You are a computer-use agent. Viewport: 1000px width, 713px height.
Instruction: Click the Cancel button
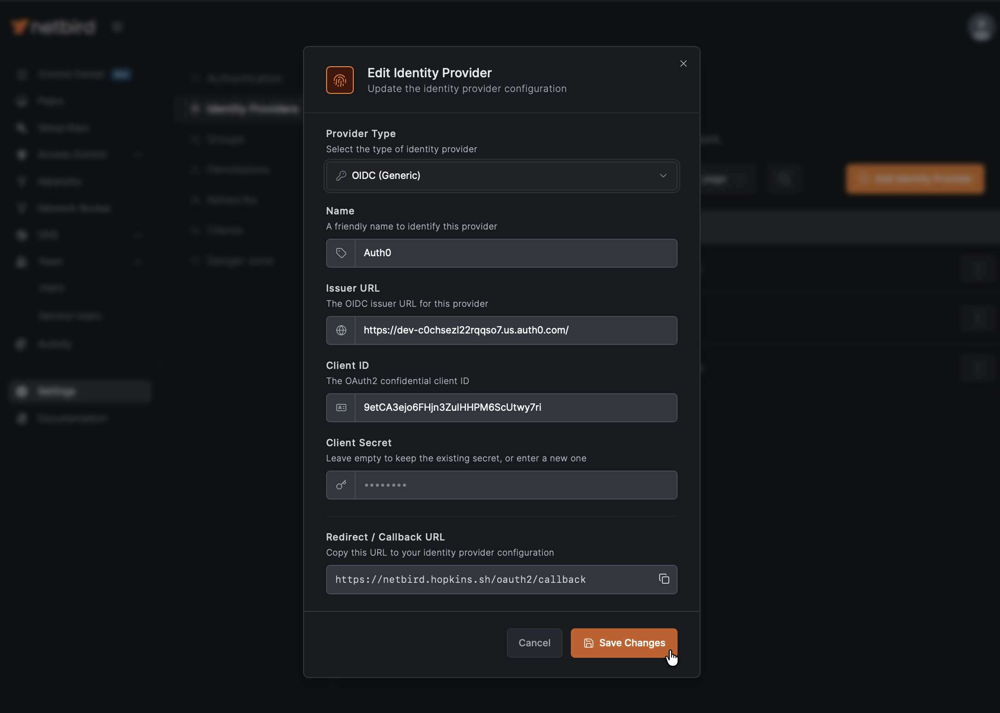(x=534, y=643)
